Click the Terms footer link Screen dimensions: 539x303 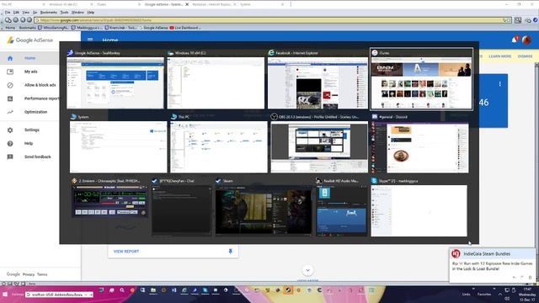42,274
